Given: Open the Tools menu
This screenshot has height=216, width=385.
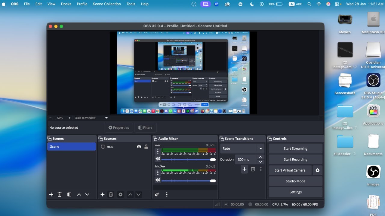Looking at the screenshot, I should pyautogui.click(x=131, y=4).
